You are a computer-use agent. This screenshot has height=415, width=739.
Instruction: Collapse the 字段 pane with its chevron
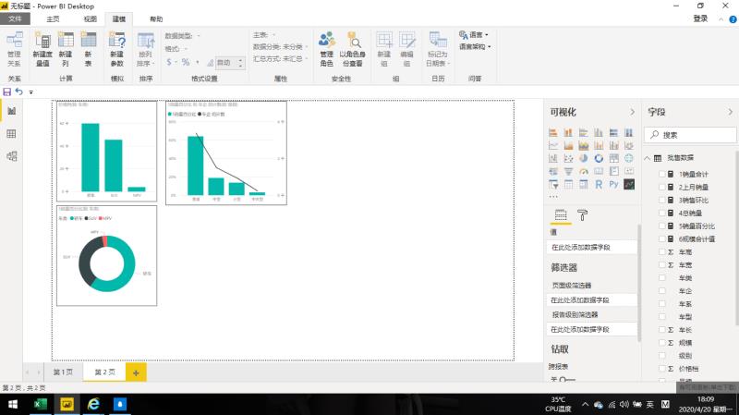[x=730, y=112]
